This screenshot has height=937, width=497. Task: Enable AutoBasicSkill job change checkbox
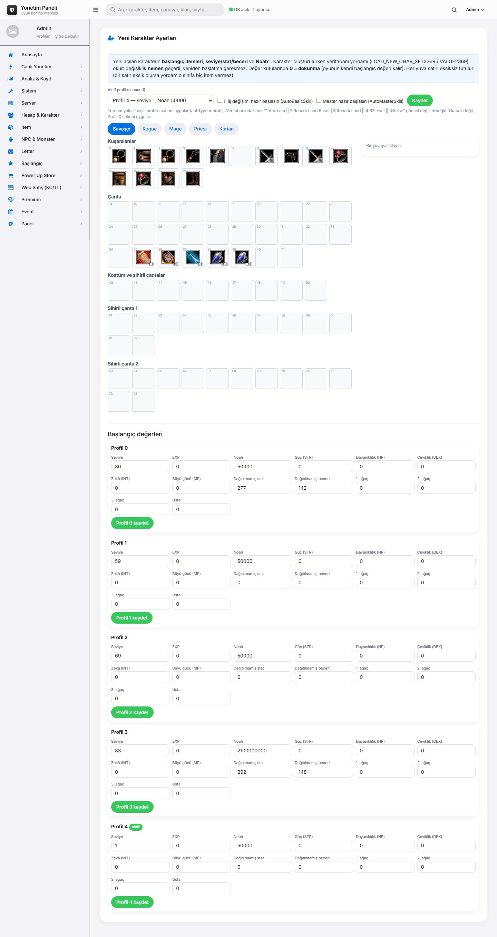[220, 100]
